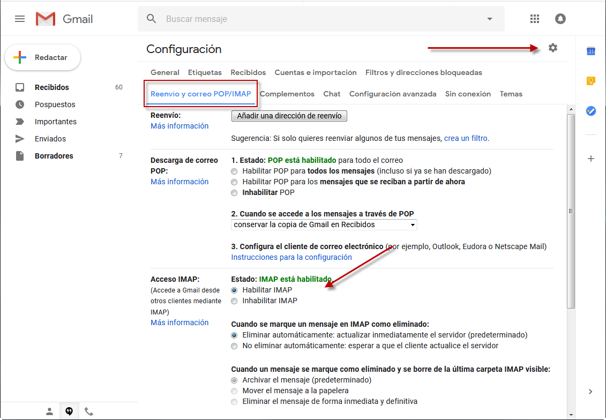This screenshot has width=606, height=420.
Task: Open the Hangouts chat bubble icon
Action: coord(69,411)
